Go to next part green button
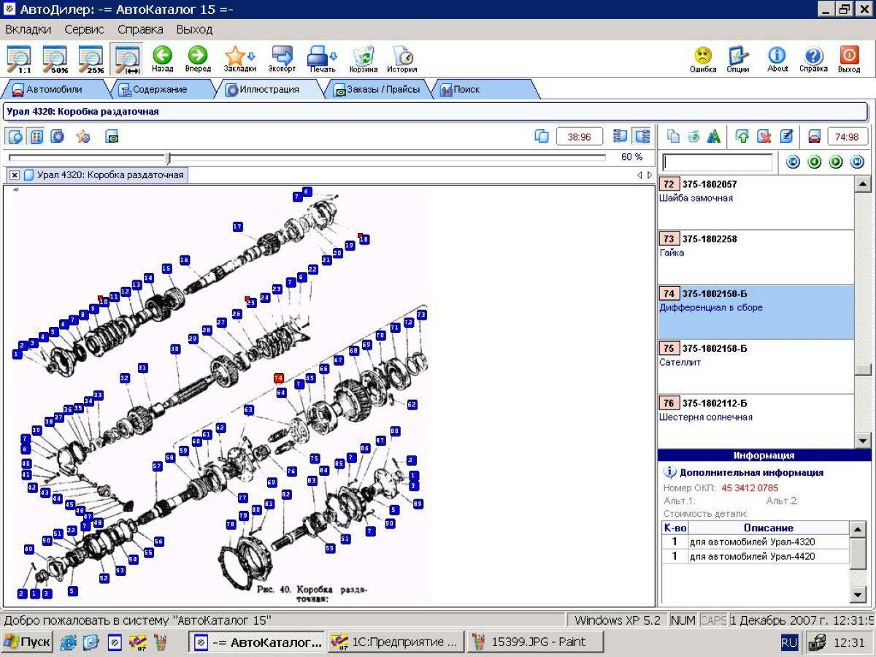 click(836, 162)
